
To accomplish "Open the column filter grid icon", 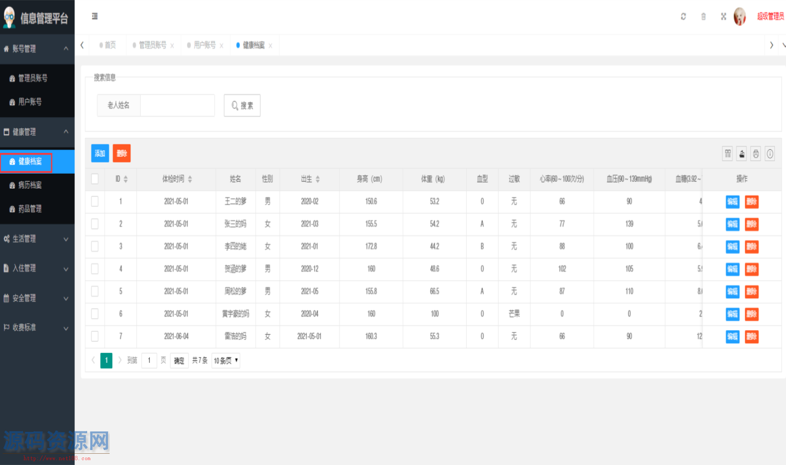I will 728,154.
